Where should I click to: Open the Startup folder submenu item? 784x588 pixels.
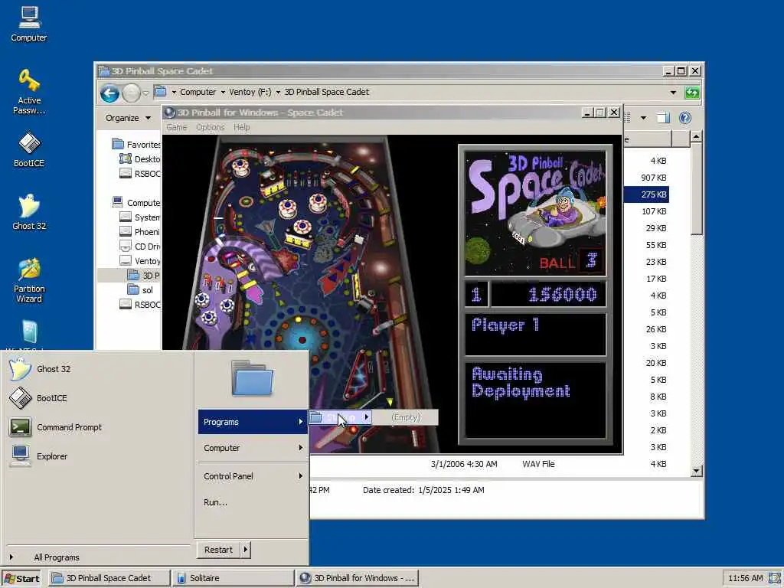click(340, 417)
